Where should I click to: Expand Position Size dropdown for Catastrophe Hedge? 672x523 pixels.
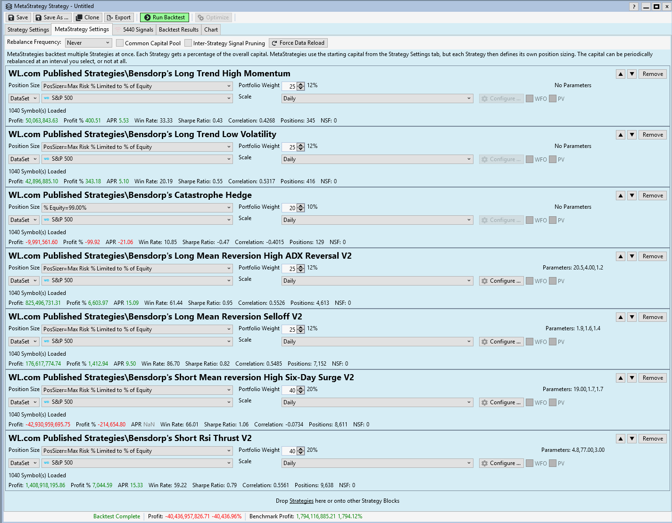137,208
